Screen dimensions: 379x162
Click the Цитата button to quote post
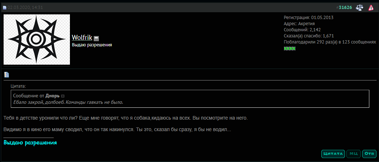[x=333, y=154]
